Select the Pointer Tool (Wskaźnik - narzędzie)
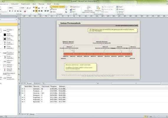 point(57,7)
